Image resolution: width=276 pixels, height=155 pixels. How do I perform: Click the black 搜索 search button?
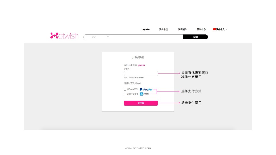[195, 37]
